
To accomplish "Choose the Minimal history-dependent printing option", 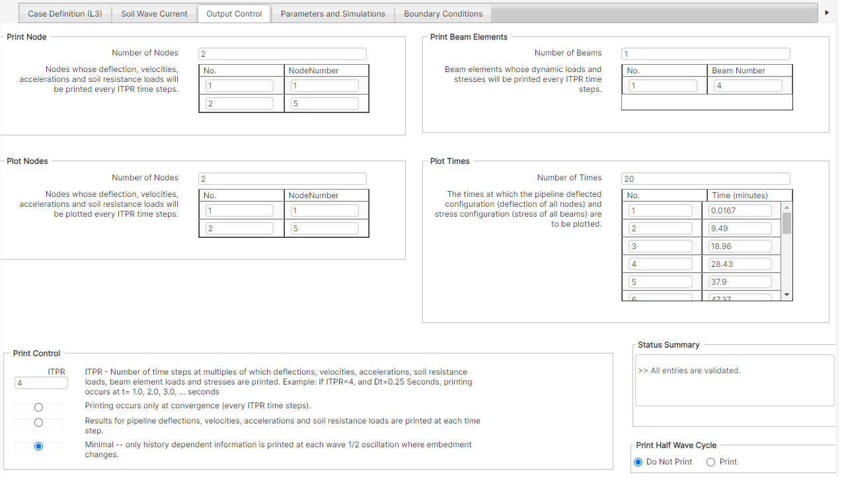I will (38, 445).
